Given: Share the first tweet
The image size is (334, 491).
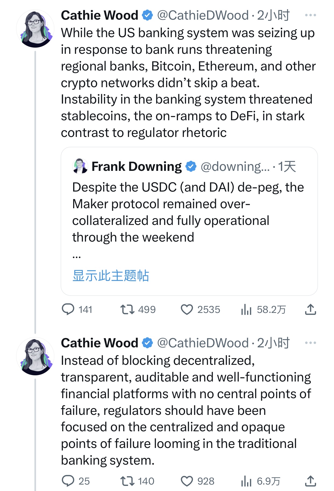Looking at the screenshot, I should click(310, 309).
